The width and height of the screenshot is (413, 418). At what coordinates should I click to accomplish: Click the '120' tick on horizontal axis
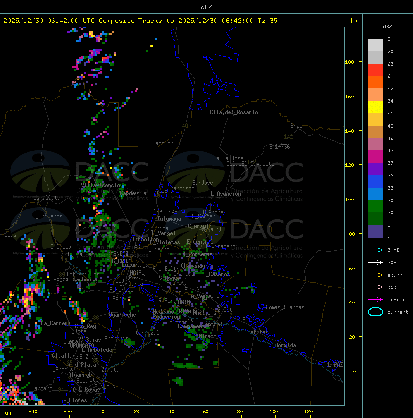[x=308, y=412]
